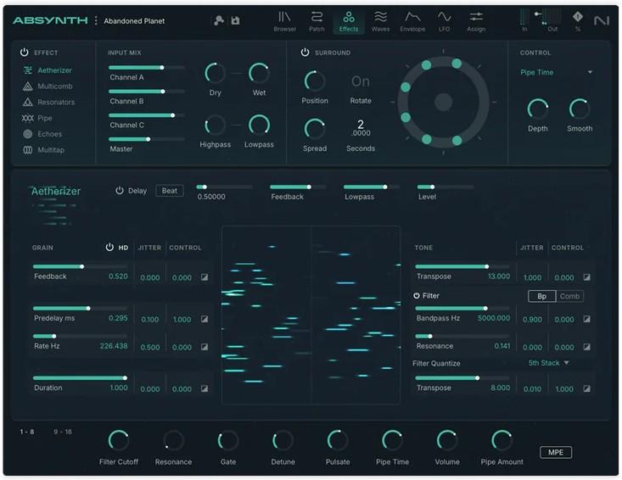Click the surround Spread knob
The width and height of the screenshot is (622, 480).
pyautogui.click(x=315, y=129)
